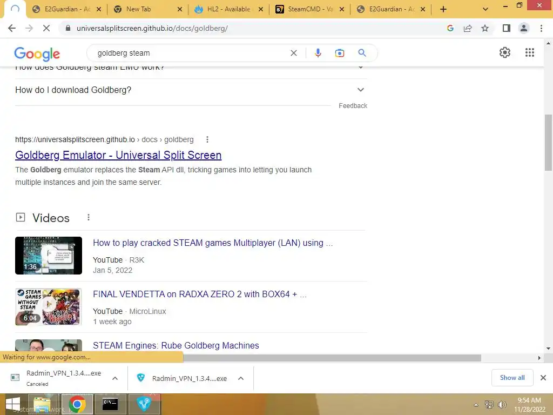Open Radmin VPN taskbar icon
This screenshot has width=553, height=415.
(x=144, y=404)
